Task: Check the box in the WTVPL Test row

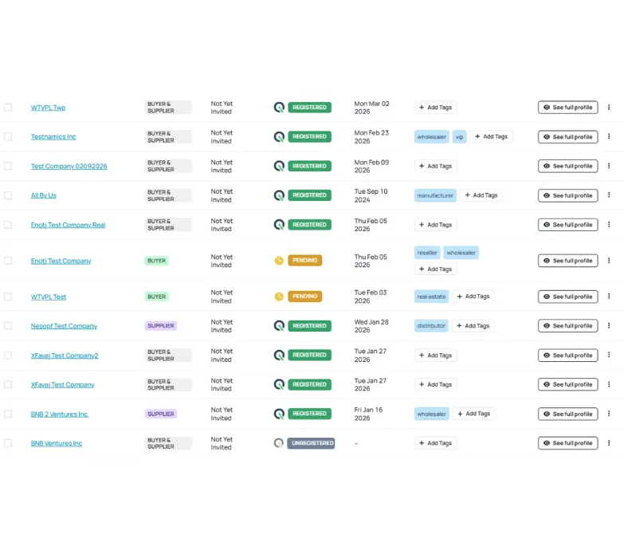Action: coord(8,297)
